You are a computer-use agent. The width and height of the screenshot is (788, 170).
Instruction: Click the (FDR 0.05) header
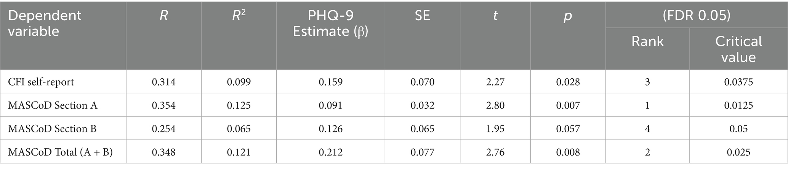[x=696, y=15]
